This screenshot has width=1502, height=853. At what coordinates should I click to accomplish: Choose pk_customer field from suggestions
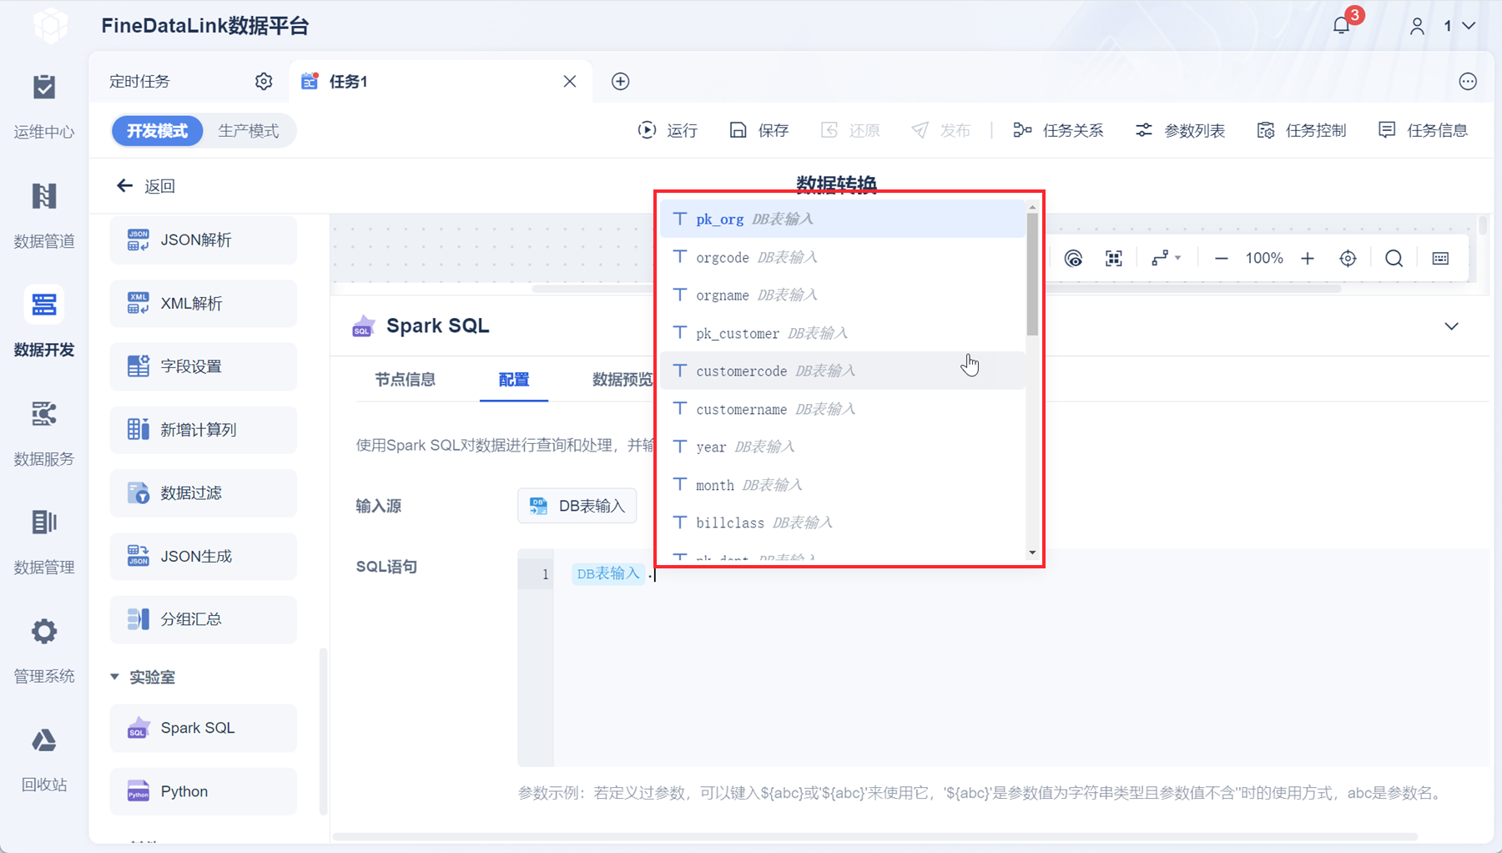click(843, 333)
